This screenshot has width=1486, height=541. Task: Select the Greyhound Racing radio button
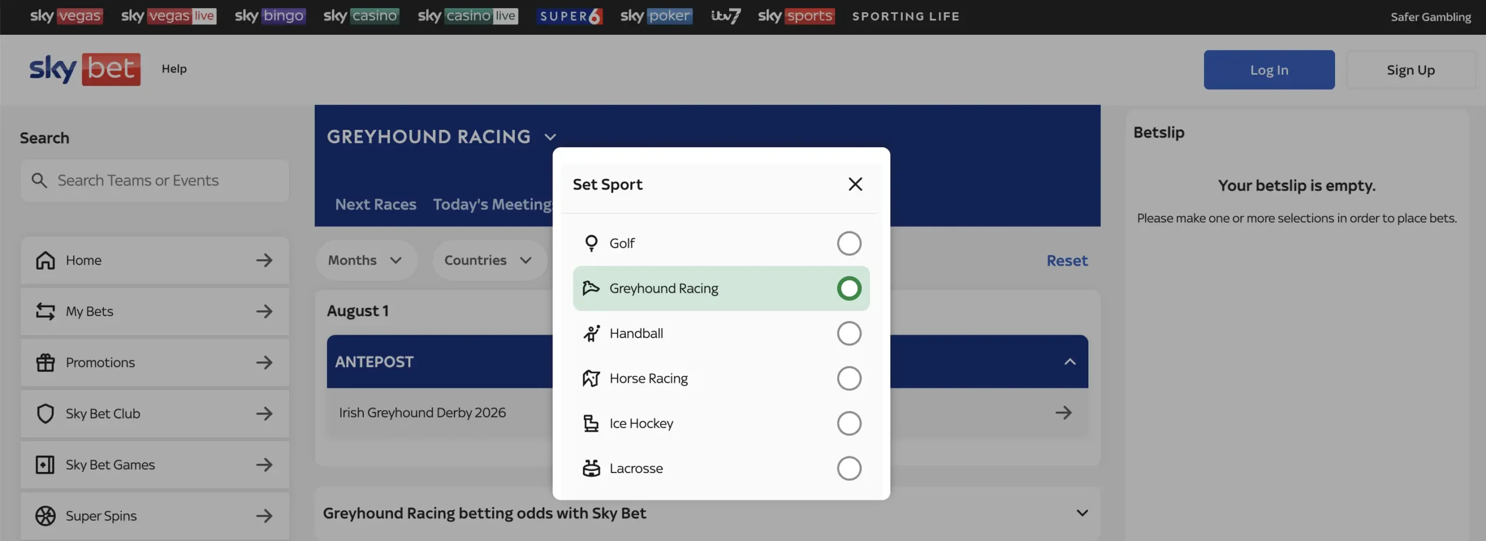849,288
